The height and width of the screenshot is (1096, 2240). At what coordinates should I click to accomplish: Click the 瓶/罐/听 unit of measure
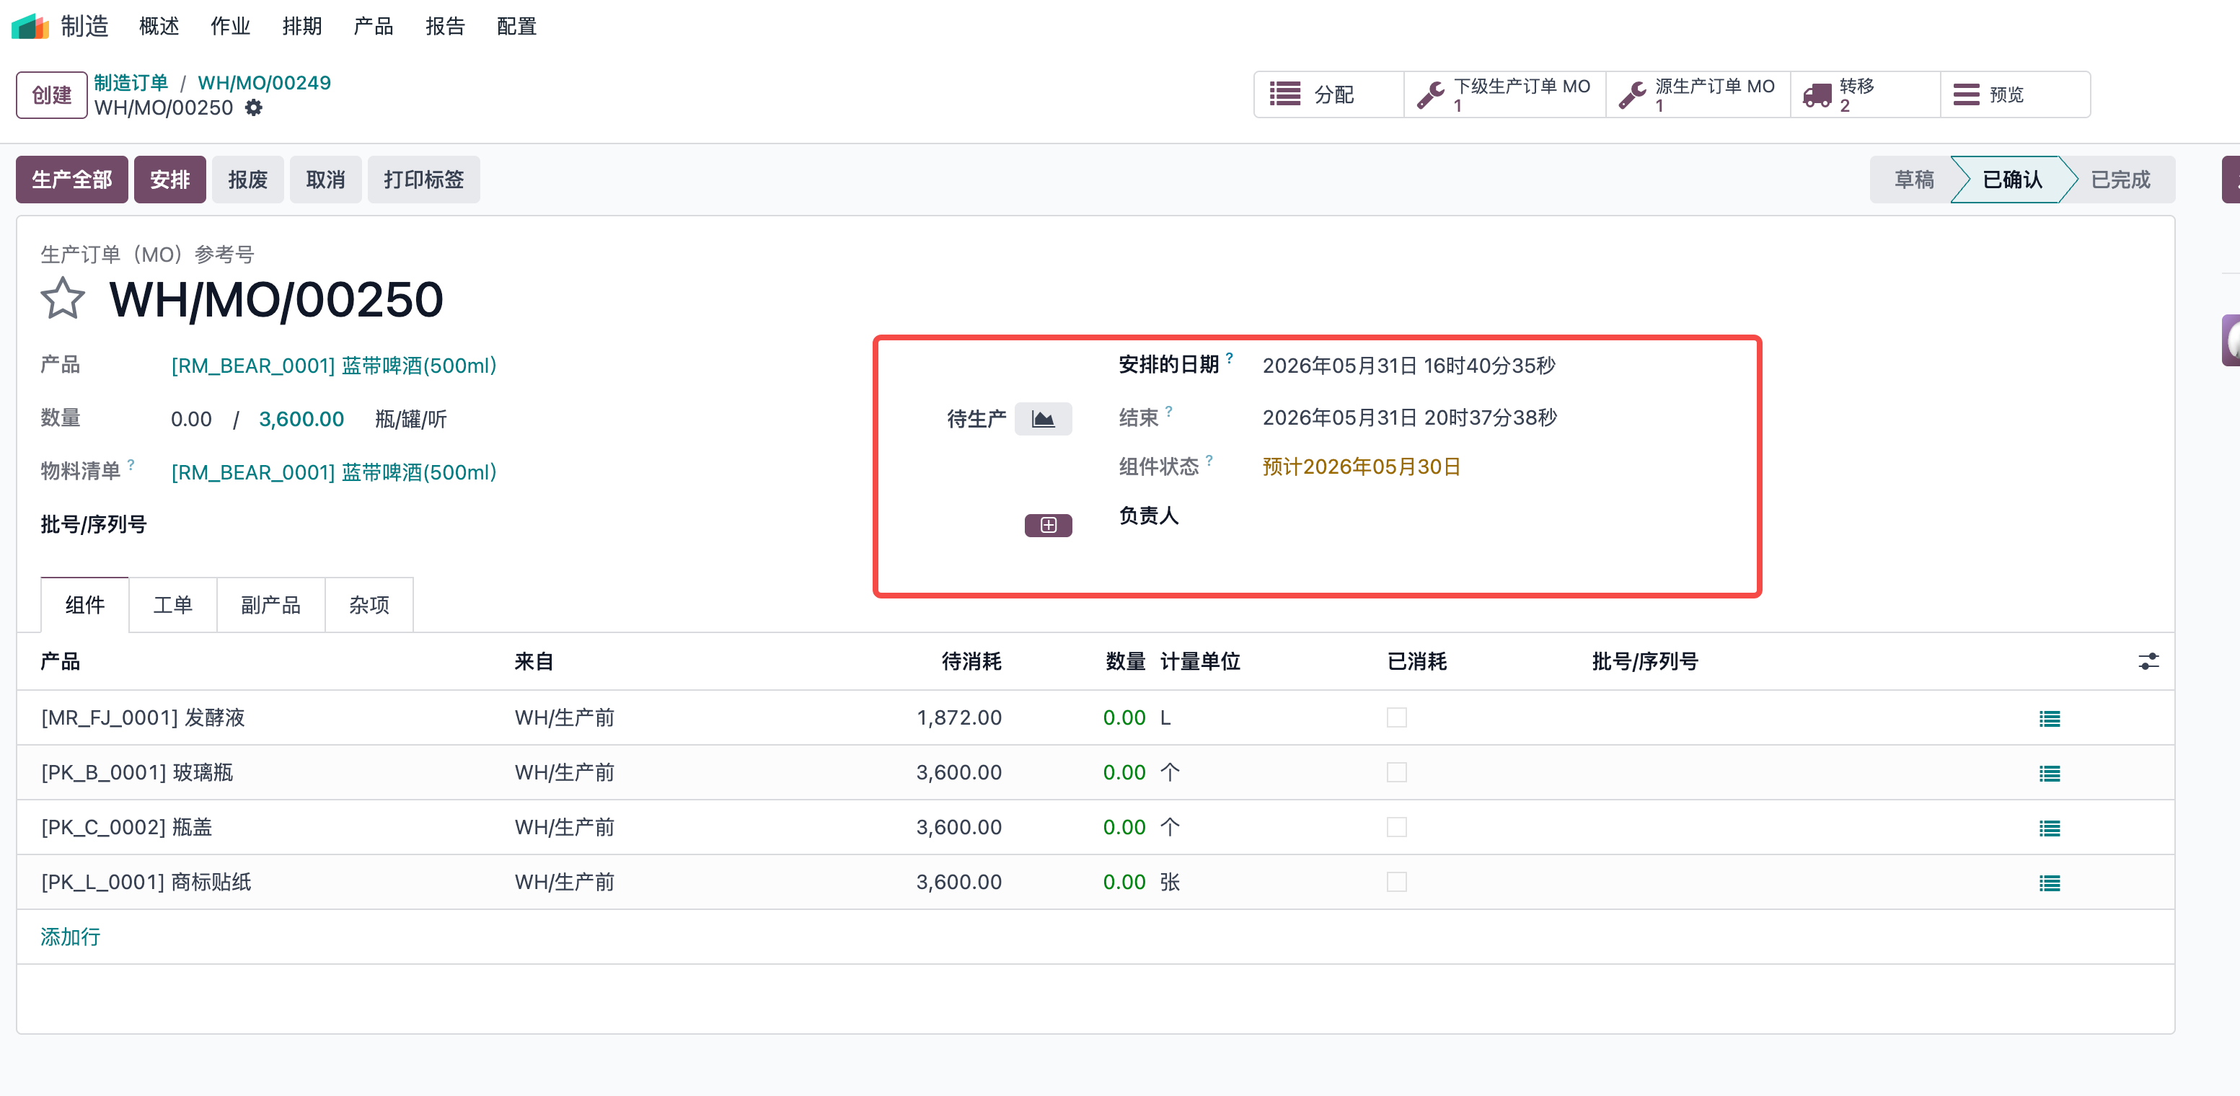(411, 420)
